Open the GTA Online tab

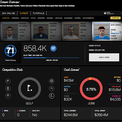(9, 13)
